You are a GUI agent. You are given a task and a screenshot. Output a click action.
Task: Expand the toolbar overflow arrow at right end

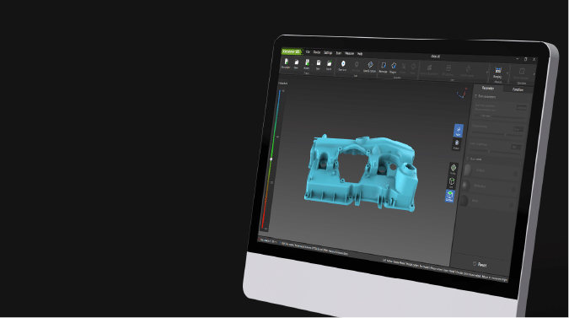coord(534,75)
